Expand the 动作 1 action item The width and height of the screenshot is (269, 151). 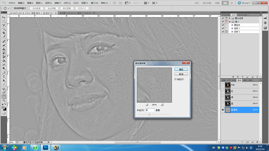(x=232, y=28)
